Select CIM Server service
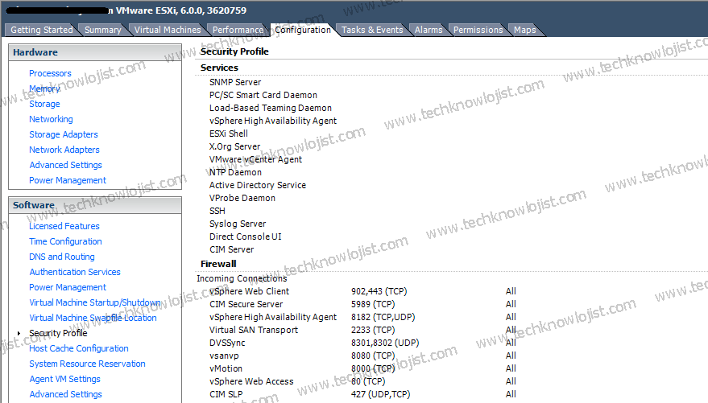The width and height of the screenshot is (708, 403). point(232,249)
